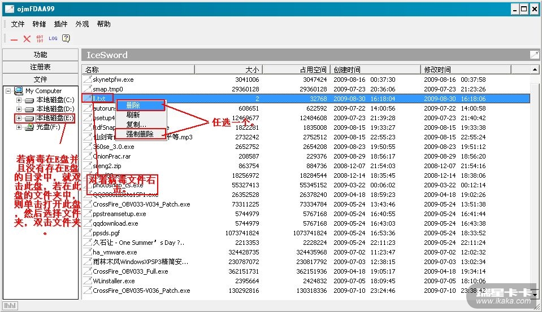Screen dimensions: 542x312
Task: Click the ojmFDAA99 title bar app icon
Action: click(10, 9)
